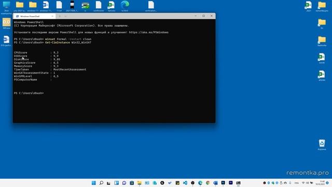Select the 0,0 desktop icon at left
The height and width of the screenshot is (187, 332).
(6, 23)
